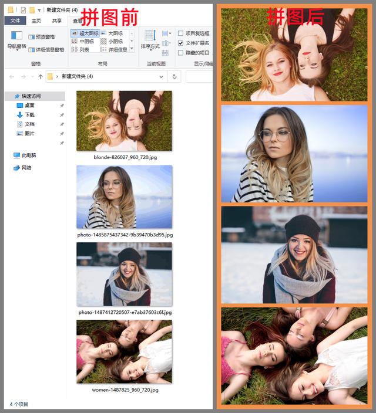Enable the 项目复选框 item checkboxes option
Screen dimensions: 376x413
pos(181,33)
